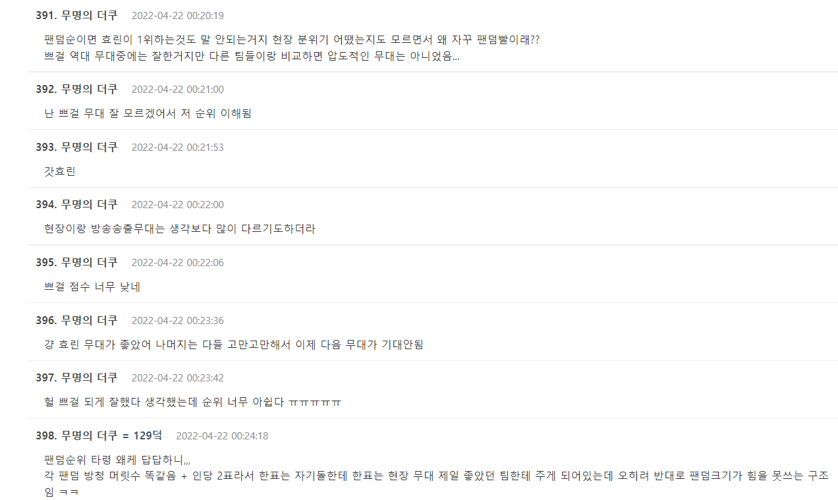
Task: Click author name on comment 391
Action: 89,15
